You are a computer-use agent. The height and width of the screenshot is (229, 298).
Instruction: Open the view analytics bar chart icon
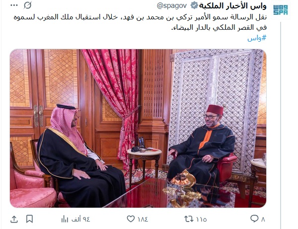[x=65, y=219]
